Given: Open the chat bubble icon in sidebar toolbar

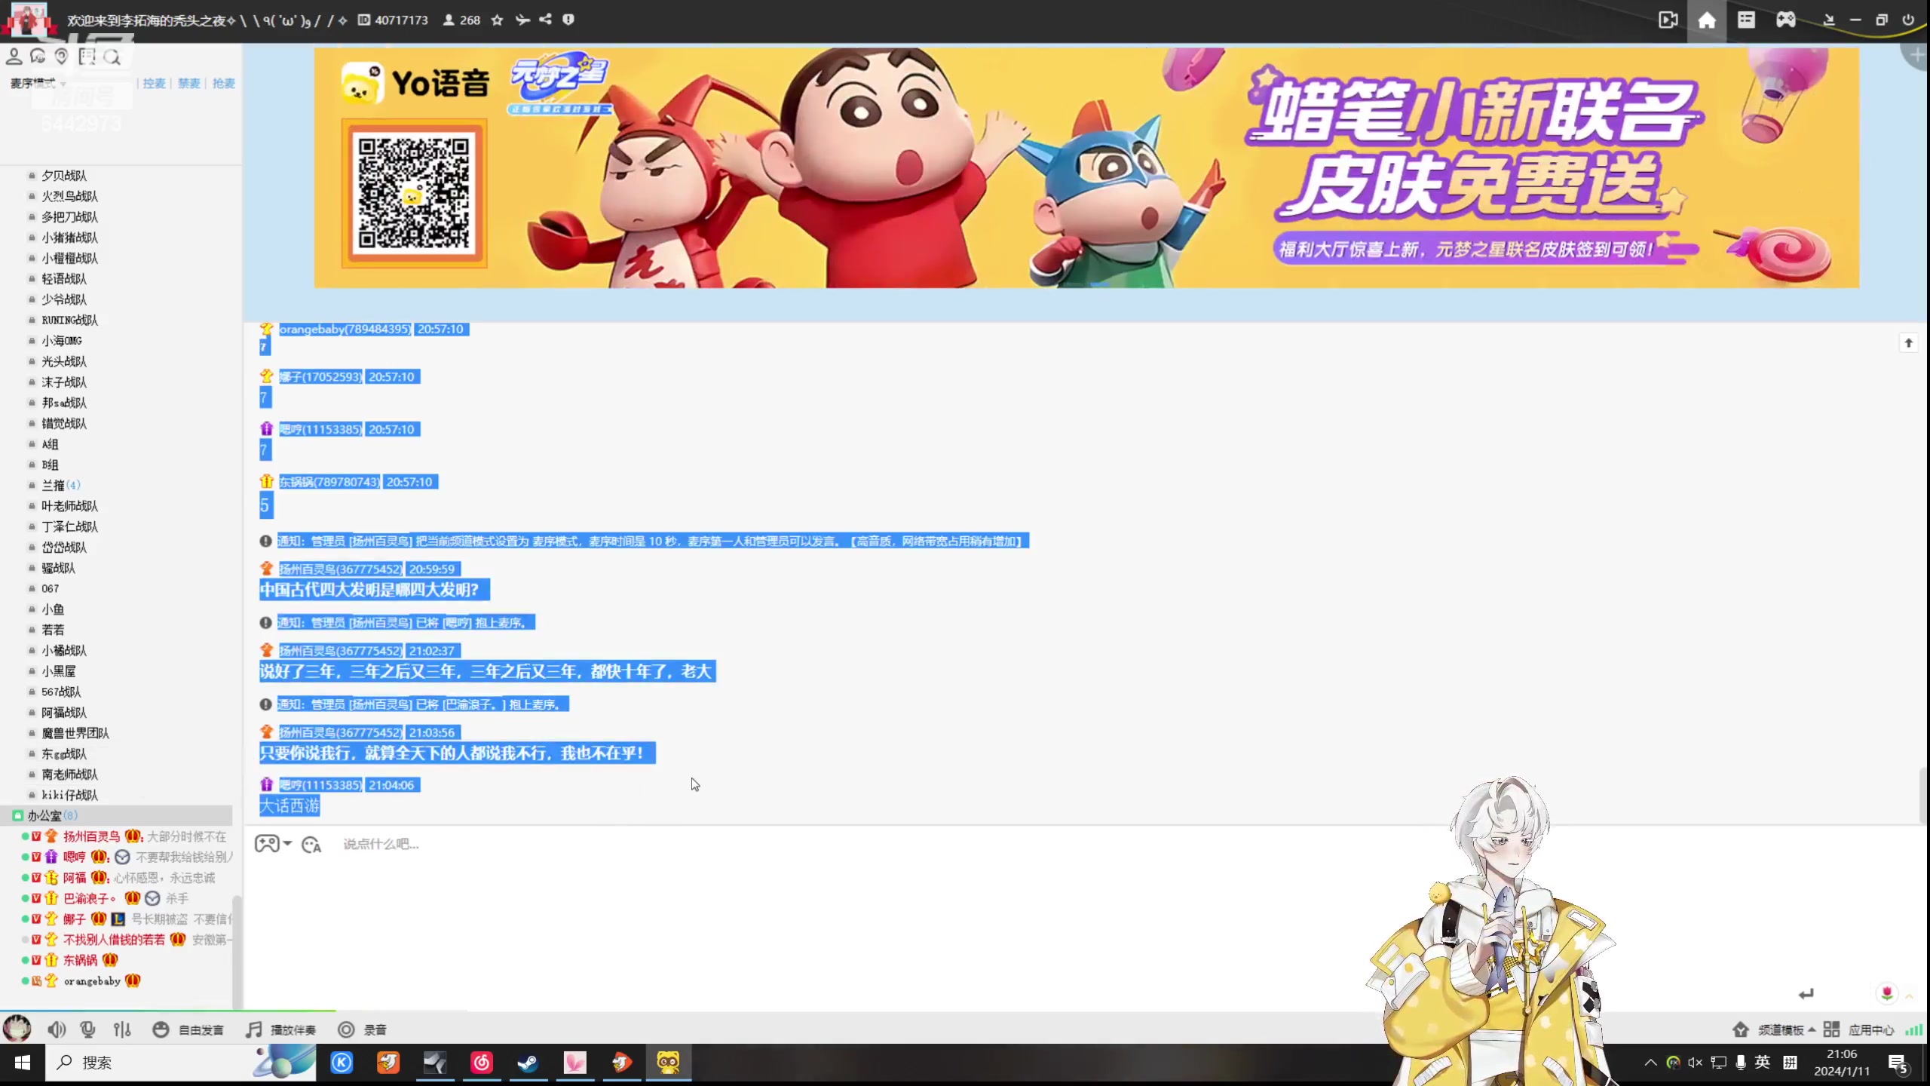Looking at the screenshot, I should [38, 57].
